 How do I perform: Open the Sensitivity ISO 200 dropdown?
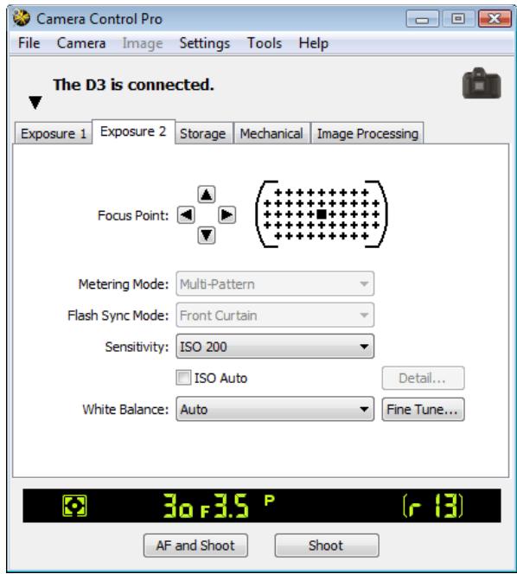(275, 347)
